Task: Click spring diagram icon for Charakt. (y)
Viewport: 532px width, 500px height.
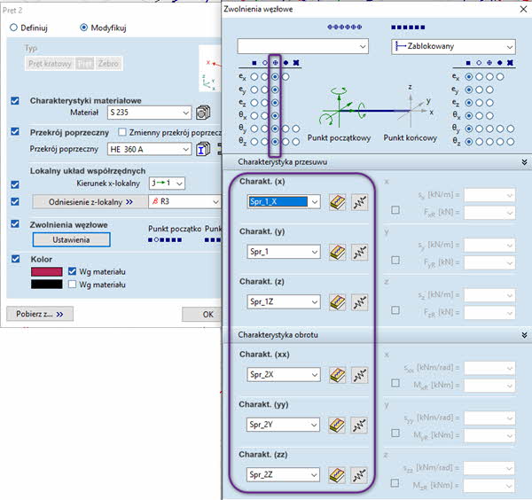Action: 359,253
